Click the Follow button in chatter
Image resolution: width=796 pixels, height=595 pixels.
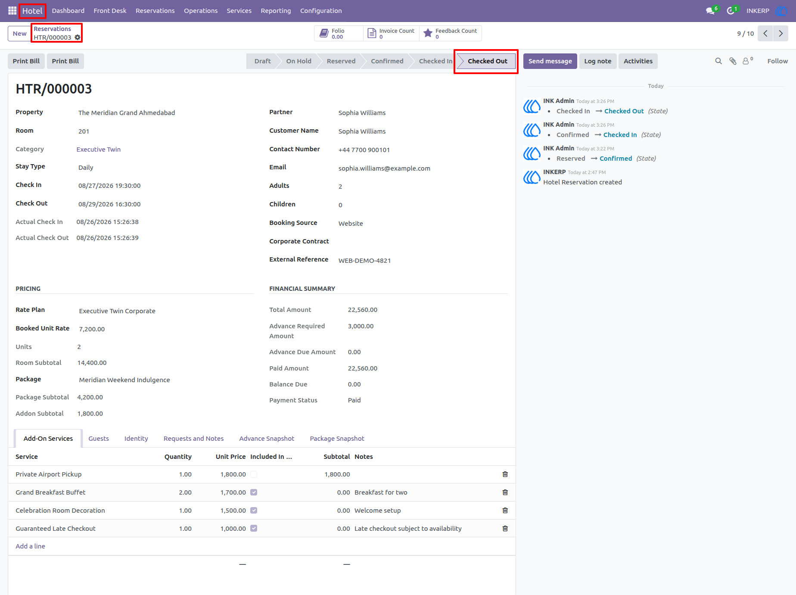coord(777,61)
